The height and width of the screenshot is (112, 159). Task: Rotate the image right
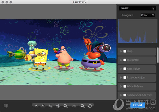point(43,106)
